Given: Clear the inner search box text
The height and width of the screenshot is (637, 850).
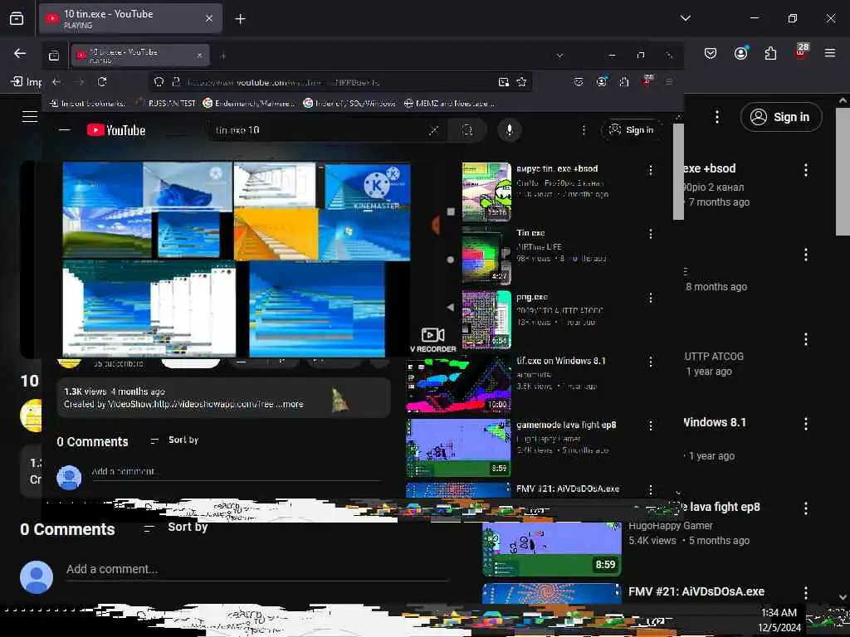Looking at the screenshot, I should click(433, 130).
